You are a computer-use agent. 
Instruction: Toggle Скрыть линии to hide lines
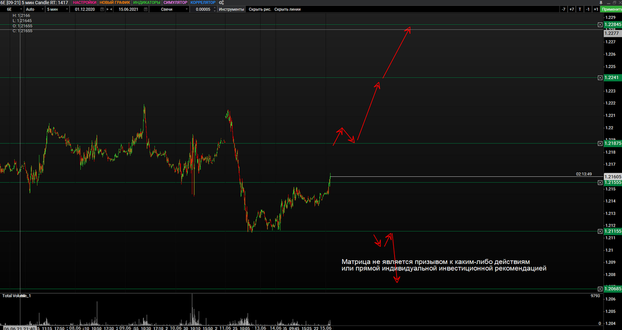287,9
